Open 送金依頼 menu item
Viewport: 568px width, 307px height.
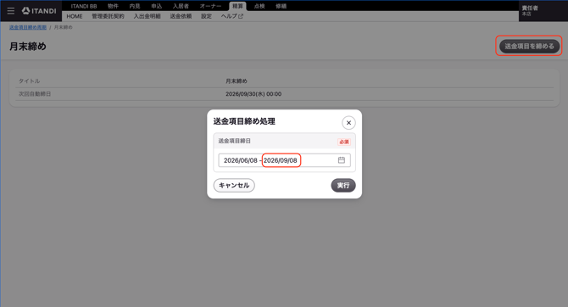coord(181,16)
